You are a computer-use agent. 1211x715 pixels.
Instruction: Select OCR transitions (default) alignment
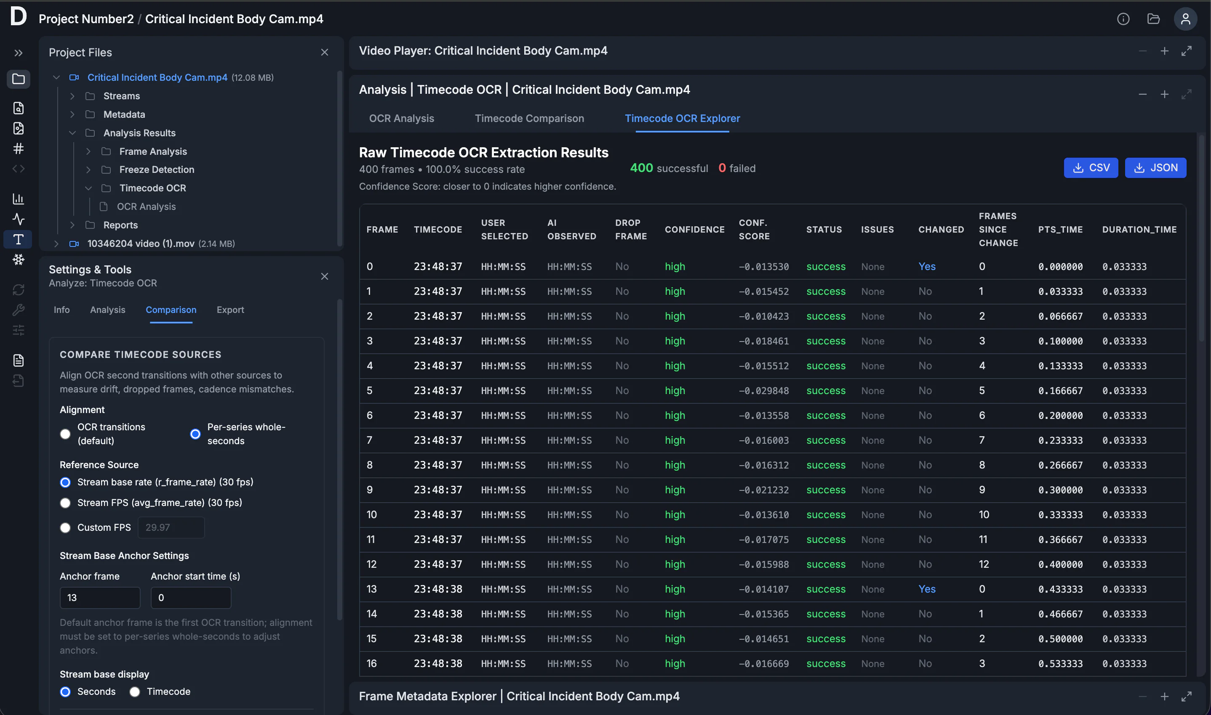tap(65, 434)
